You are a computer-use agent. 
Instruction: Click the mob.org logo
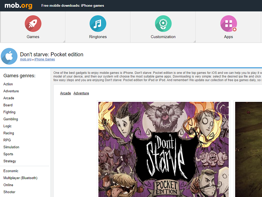pyautogui.click(x=18, y=6)
